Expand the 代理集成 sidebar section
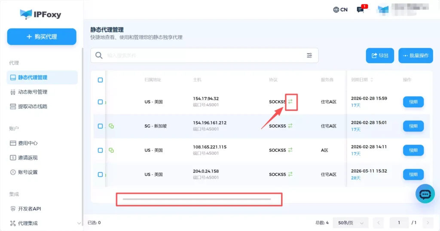The image size is (440, 231). (79, 223)
